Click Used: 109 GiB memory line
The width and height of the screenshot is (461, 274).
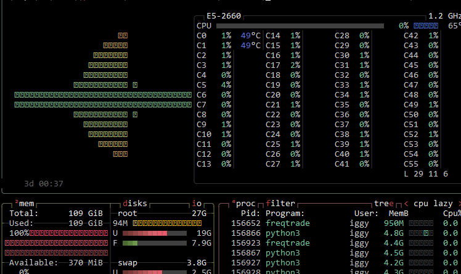[56, 223]
